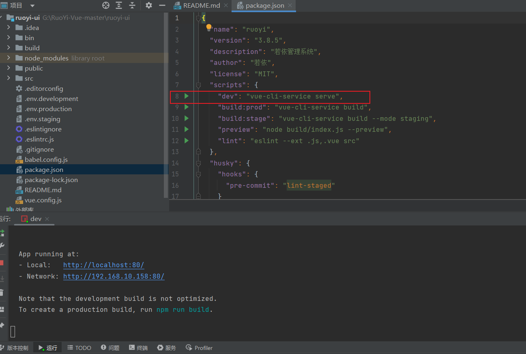Expand the node_modules folder chevron
The width and height of the screenshot is (526, 354).
point(9,58)
